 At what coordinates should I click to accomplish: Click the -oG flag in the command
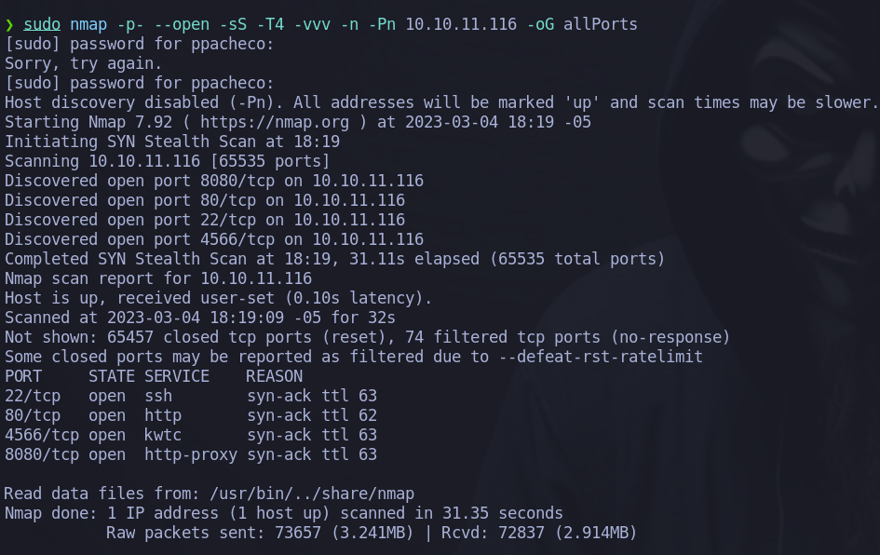tap(540, 25)
